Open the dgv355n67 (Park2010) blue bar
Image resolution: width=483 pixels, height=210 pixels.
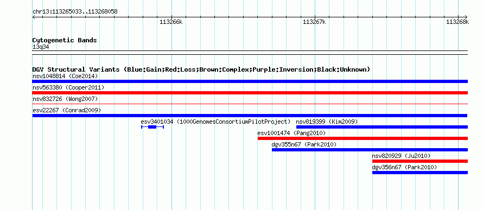pyautogui.click(x=370, y=150)
